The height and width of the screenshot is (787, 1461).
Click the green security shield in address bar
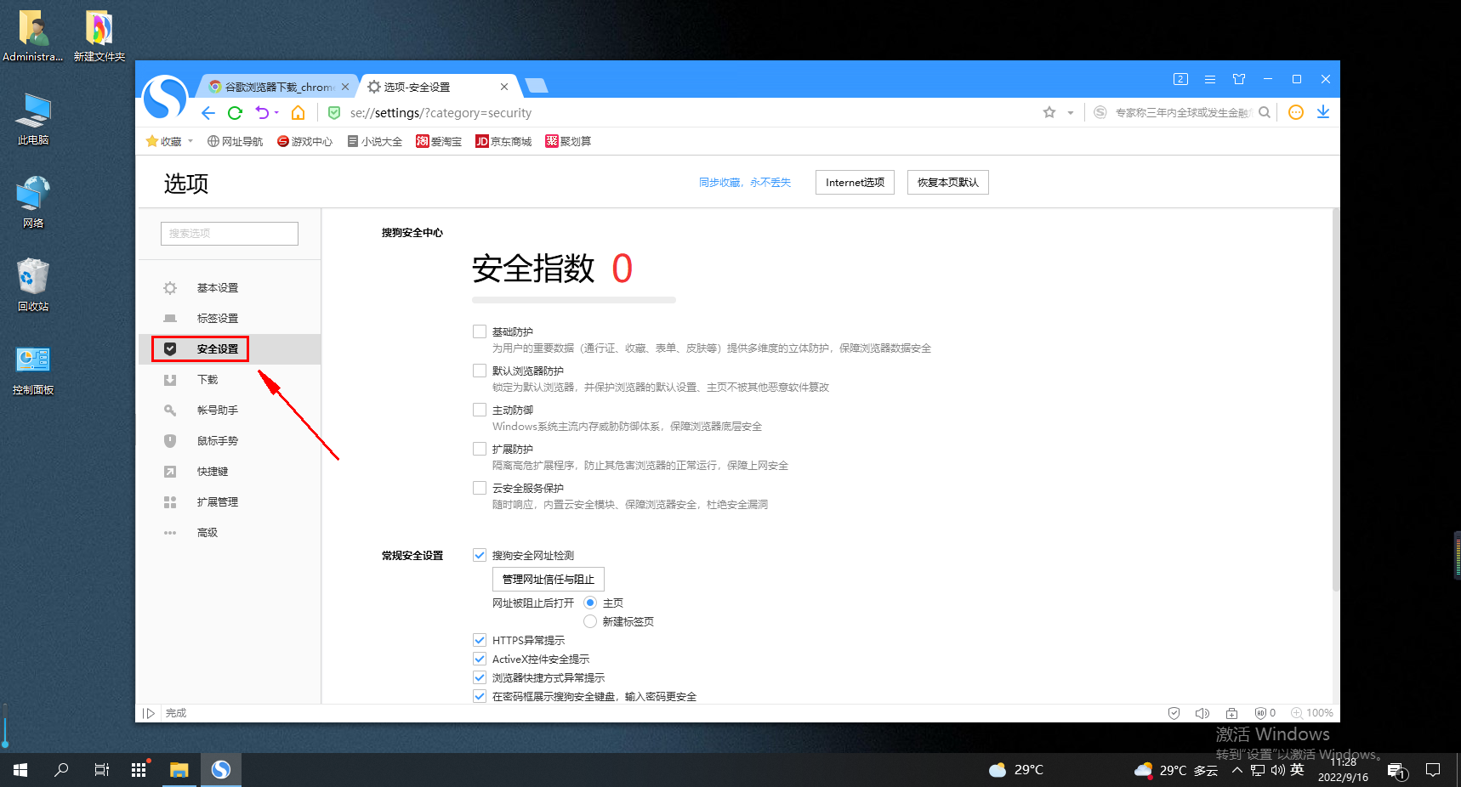coord(334,113)
